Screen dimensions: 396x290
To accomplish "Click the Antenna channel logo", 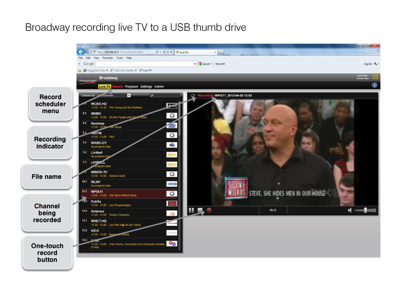I will (x=172, y=213).
